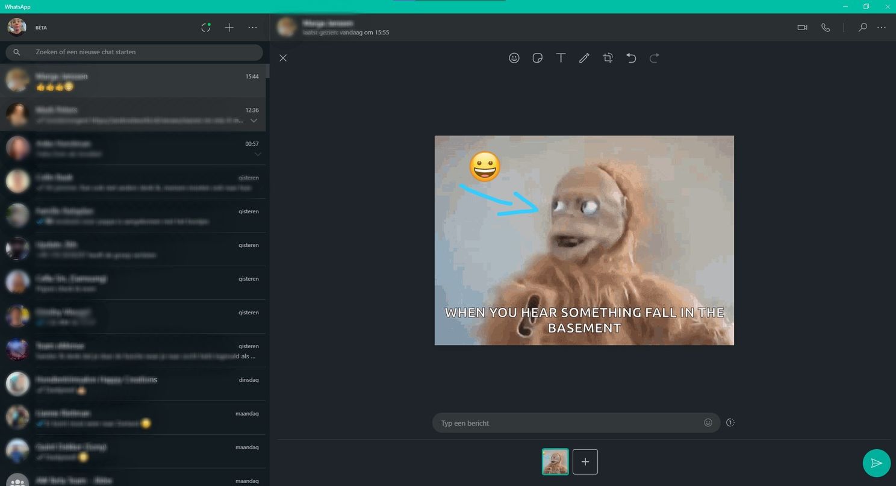This screenshot has width=896, height=486.
Task: Open the sidebar more options menu
Action: pos(253,27)
